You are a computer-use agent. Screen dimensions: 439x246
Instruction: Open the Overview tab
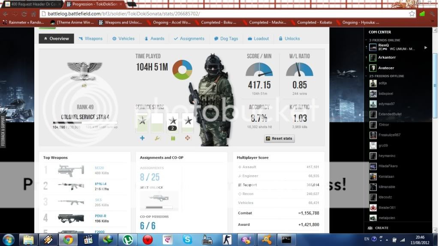point(56,39)
